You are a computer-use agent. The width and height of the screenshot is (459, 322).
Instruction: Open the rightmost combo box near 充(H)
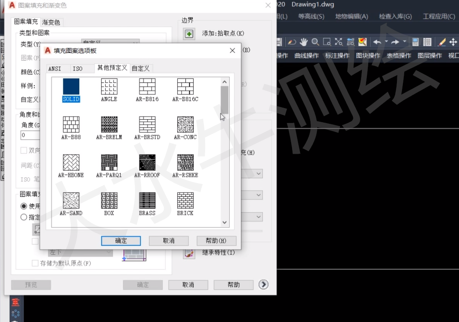258,173
